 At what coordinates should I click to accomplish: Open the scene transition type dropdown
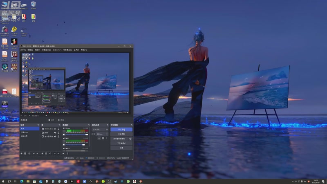point(100,130)
